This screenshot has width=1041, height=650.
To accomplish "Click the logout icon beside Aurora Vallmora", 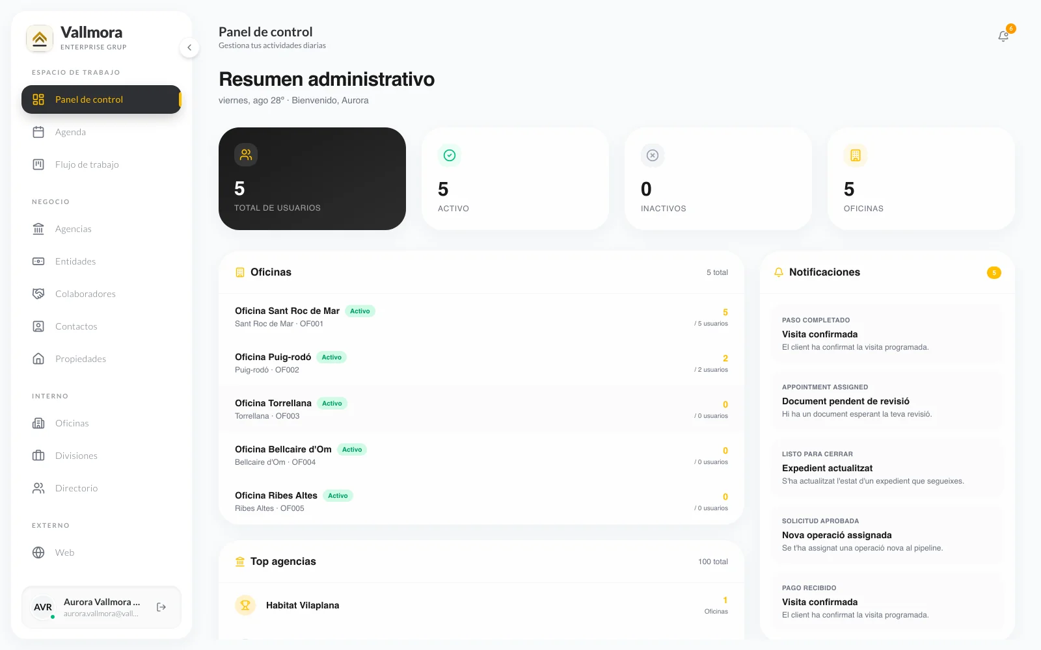I will point(161,607).
